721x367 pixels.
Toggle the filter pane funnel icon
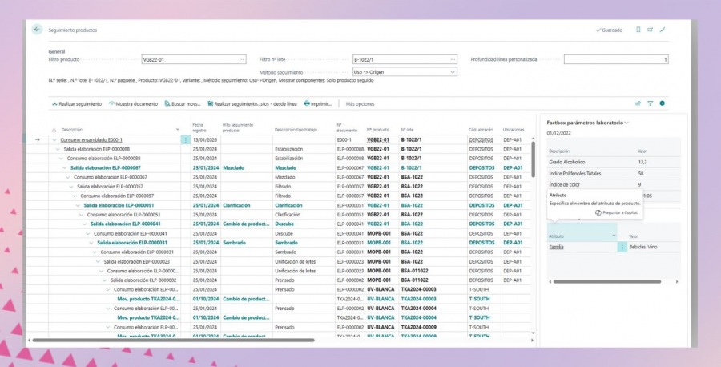tap(651, 103)
